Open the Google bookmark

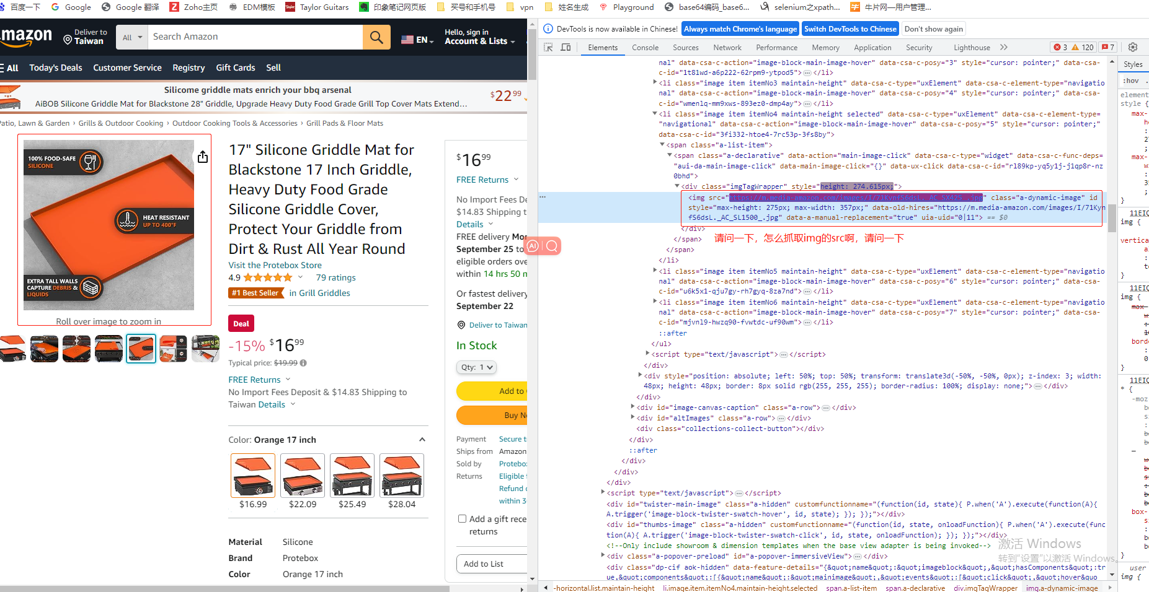(71, 7)
